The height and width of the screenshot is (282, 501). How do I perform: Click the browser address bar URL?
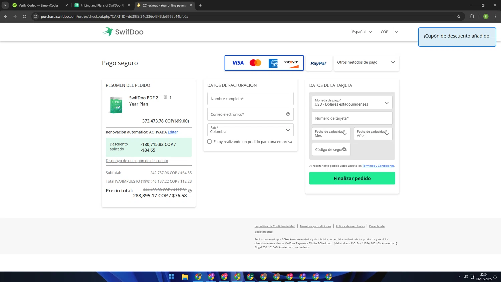tap(115, 16)
